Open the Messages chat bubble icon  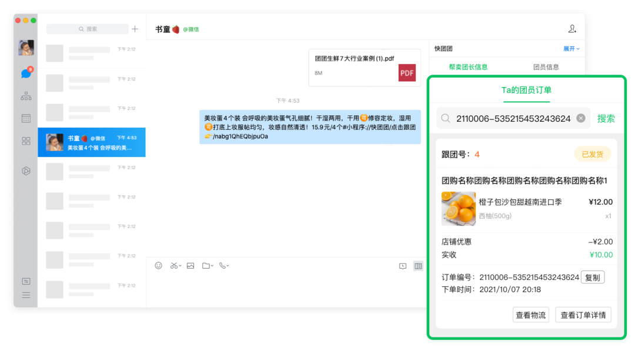point(26,73)
